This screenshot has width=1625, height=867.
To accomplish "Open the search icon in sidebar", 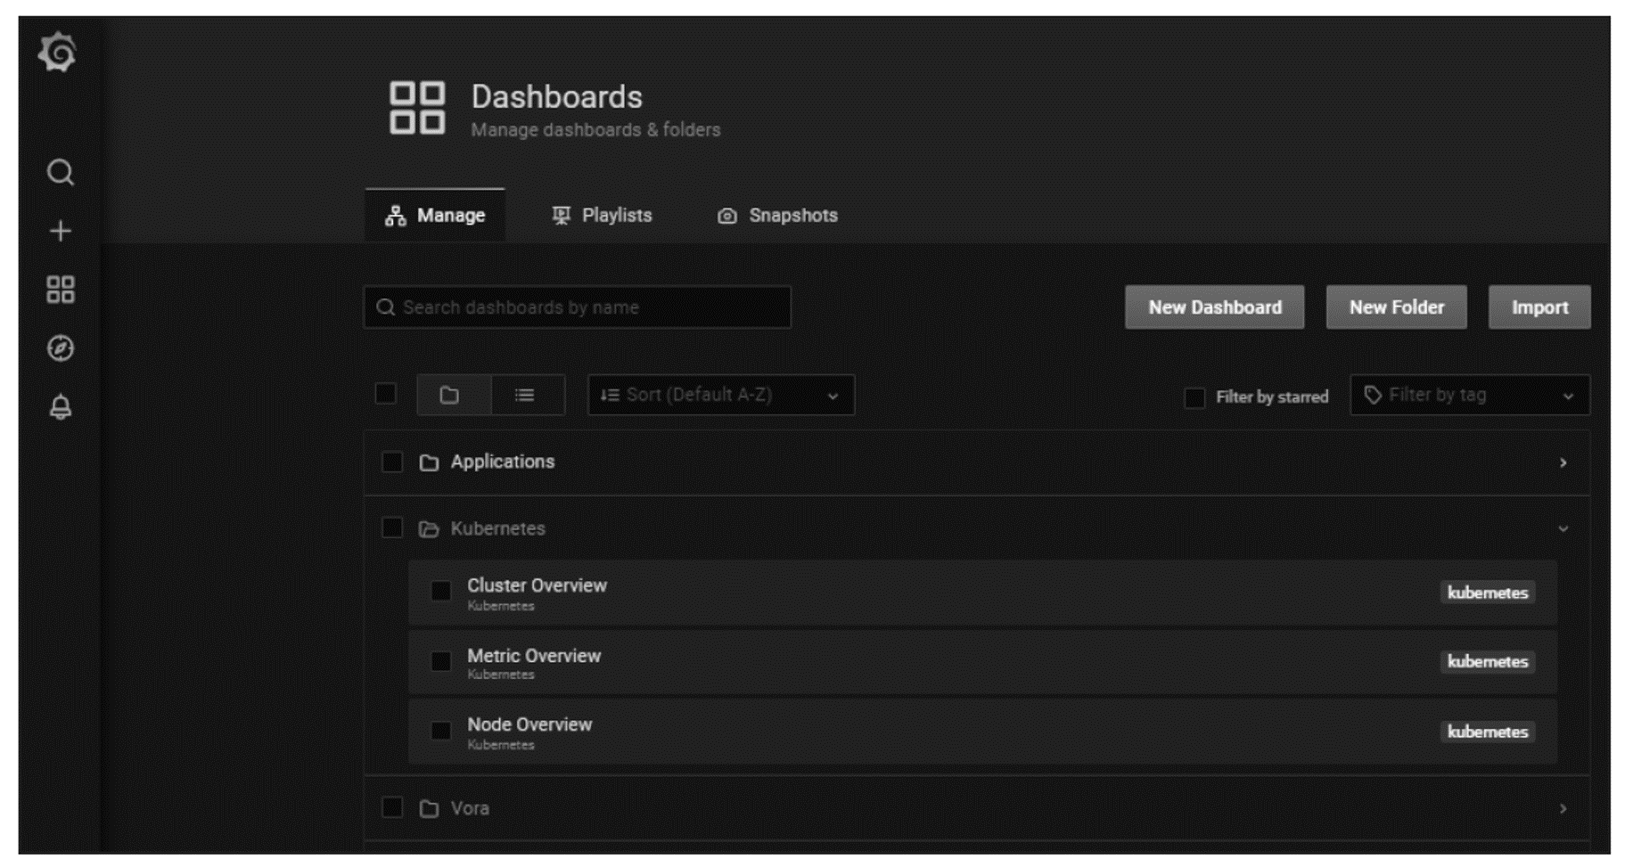I will pos(60,172).
